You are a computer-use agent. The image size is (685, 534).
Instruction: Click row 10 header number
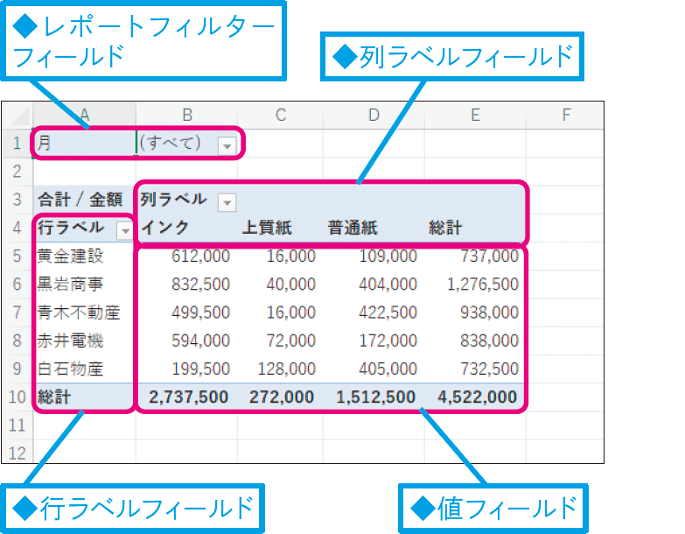coord(17,397)
